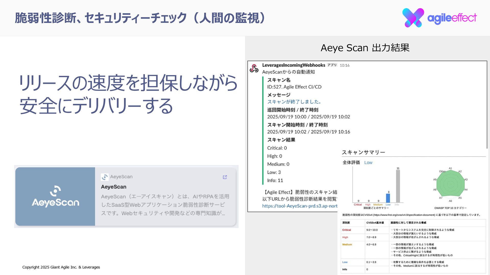Click the Aeye Scan 出力結果 heading

pyautogui.click(x=365, y=48)
